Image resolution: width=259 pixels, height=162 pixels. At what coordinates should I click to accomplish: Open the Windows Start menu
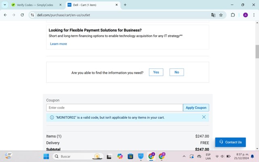(x=46, y=156)
